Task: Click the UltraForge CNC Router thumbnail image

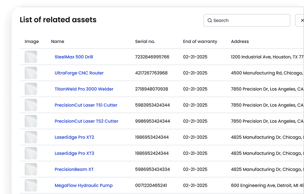Action: [x=31, y=73]
